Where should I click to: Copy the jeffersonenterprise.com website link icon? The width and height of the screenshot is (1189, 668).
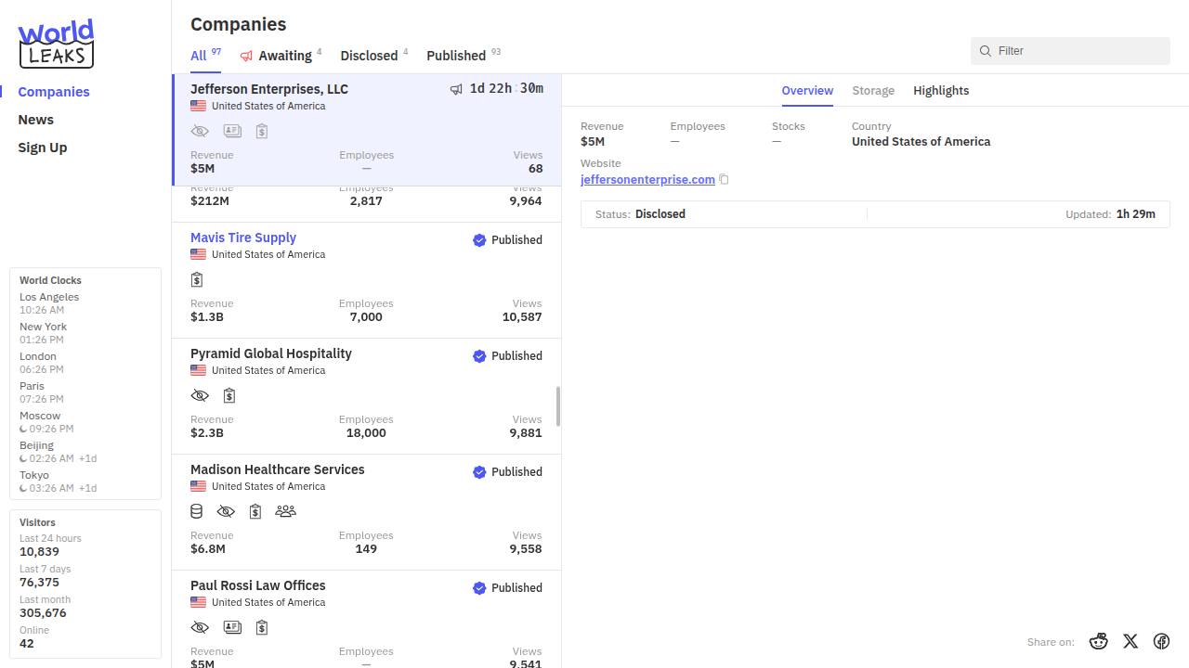coord(725,180)
